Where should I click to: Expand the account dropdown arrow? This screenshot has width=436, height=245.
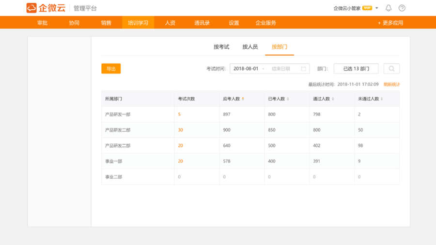coord(377,8)
